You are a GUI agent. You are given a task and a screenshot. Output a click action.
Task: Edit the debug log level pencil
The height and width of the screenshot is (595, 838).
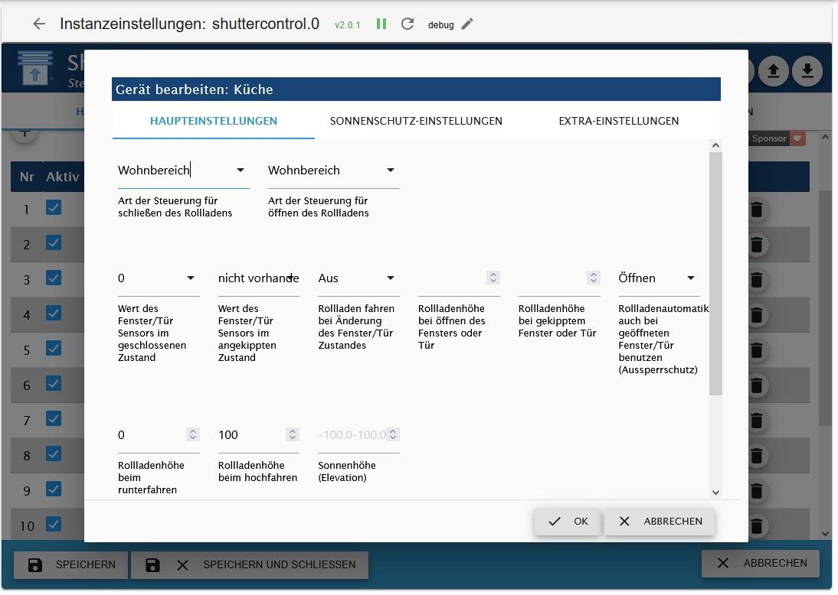(x=467, y=24)
